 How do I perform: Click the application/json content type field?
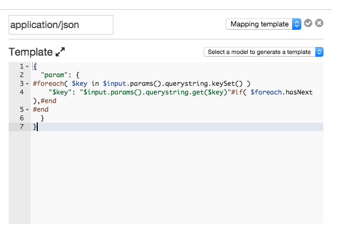61,25
